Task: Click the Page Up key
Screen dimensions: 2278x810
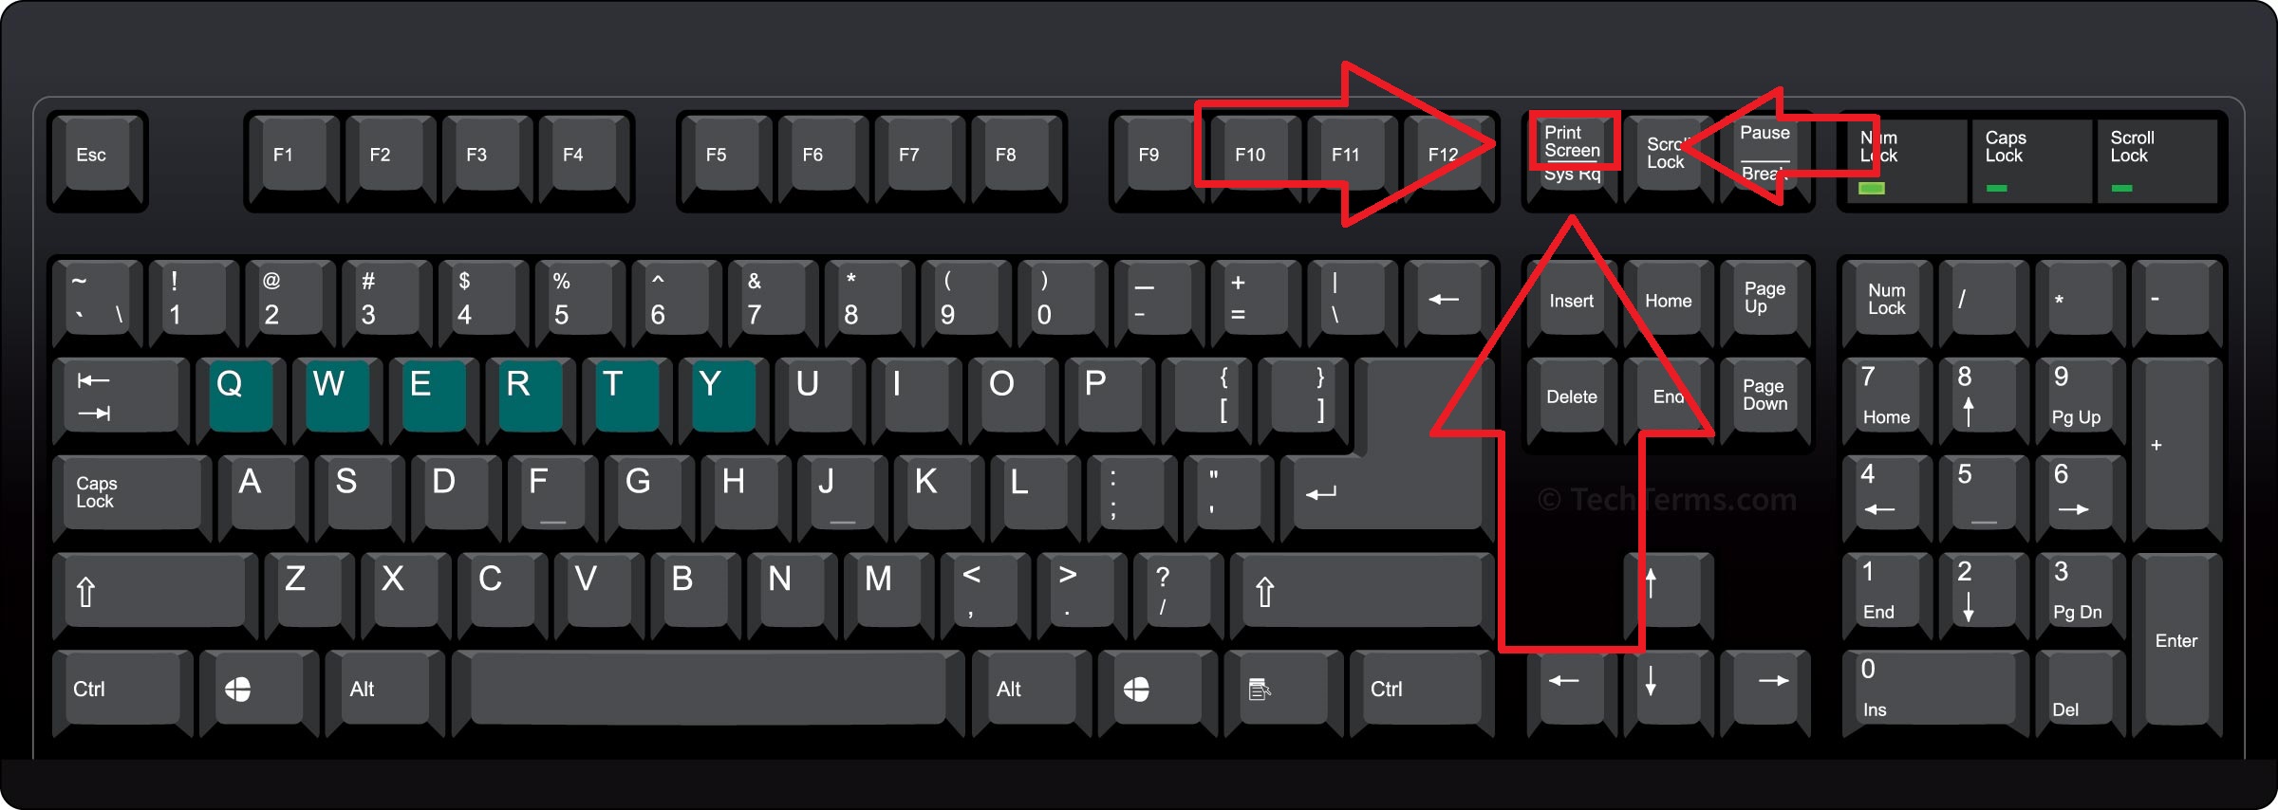Action: coord(1765,302)
